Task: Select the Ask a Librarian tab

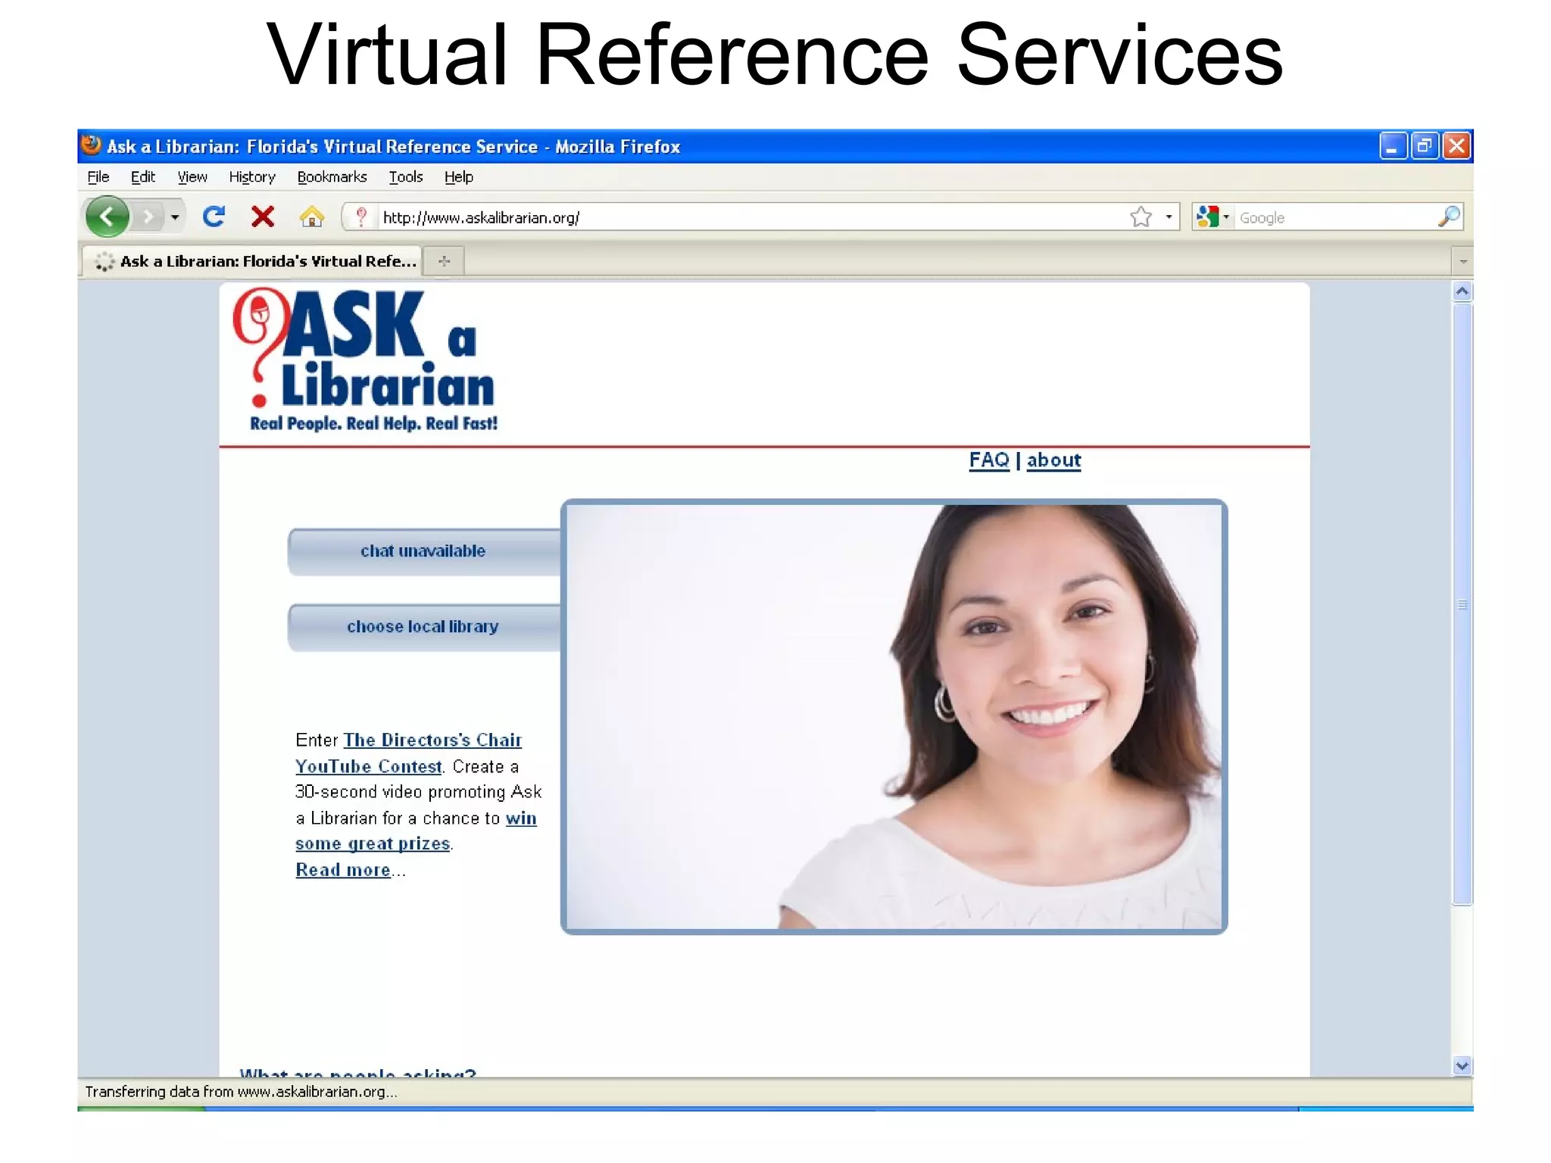Action: (x=251, y=261)
